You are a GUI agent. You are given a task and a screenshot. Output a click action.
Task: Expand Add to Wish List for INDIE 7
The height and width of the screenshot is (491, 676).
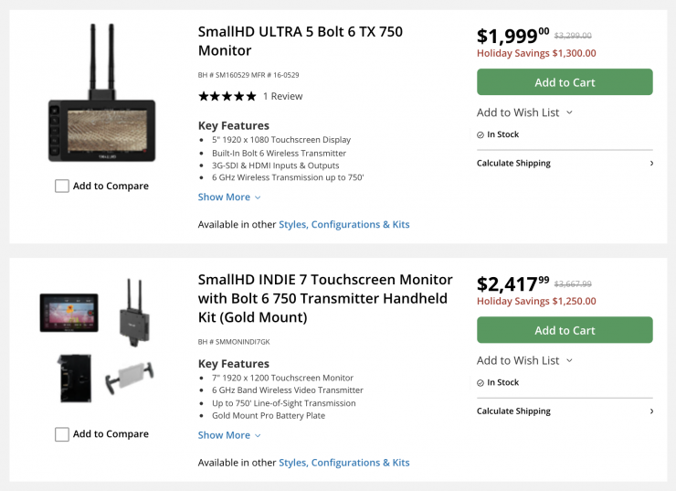[524, 360]
